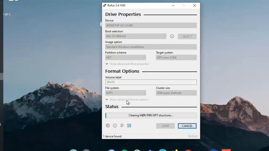Open the File system NTFS dropdown
269x151 pixels.
pos(126,93)
